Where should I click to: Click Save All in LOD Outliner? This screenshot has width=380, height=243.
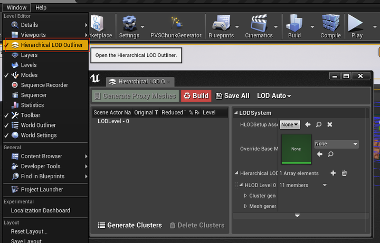233,96
